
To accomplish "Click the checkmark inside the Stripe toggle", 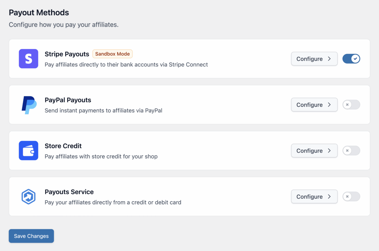I will tap(355, 59).
